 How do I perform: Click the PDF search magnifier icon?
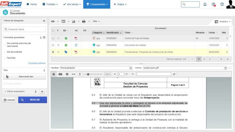point(174,74)
